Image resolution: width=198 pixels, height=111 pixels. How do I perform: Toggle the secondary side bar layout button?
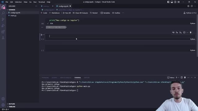point(175,2)
